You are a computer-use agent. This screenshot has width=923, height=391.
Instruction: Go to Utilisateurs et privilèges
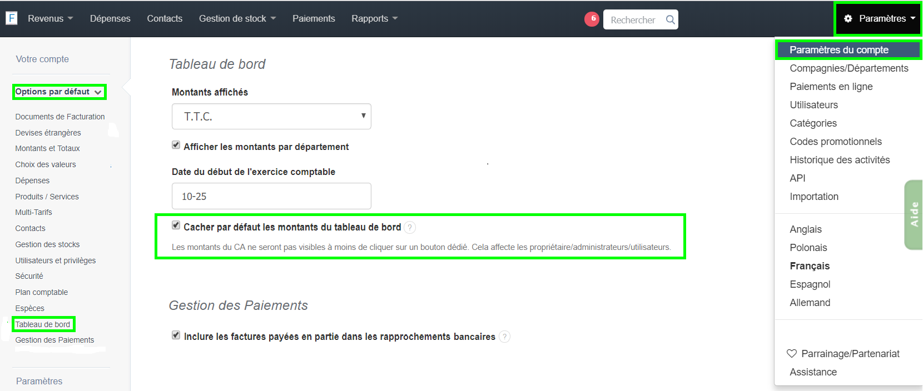pos(56,260)
